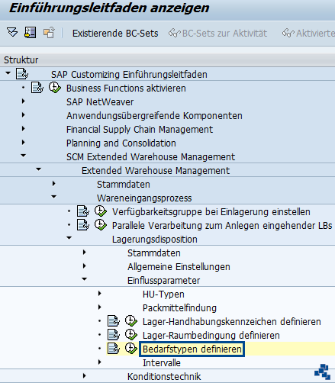Click BC-Sets zur Aktivität button
The image size is (335, 383).
pos(217,34)
